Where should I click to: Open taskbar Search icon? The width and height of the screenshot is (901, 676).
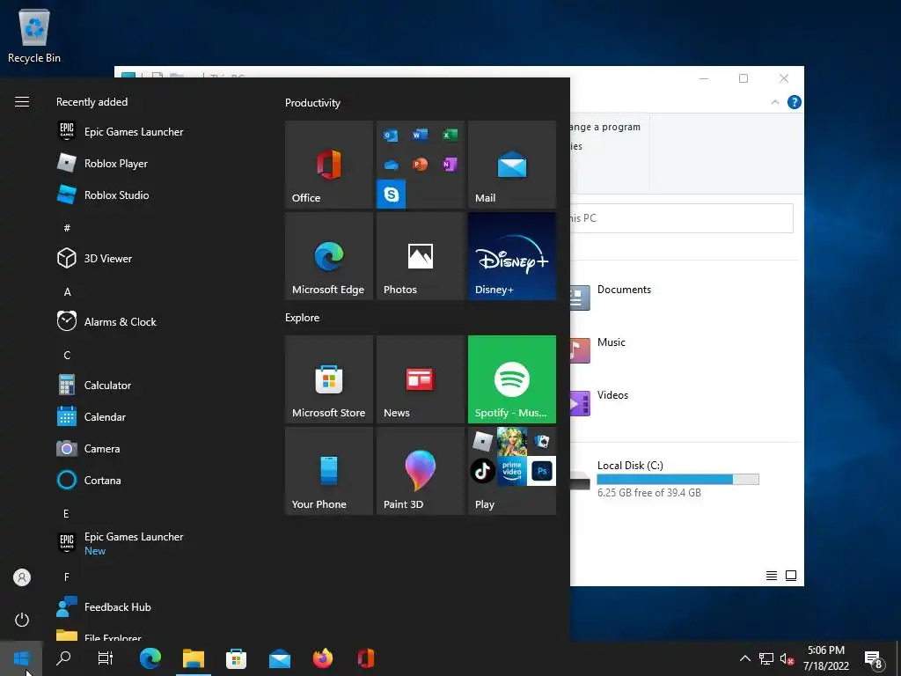pyautogui.click(x=63, y=658)
